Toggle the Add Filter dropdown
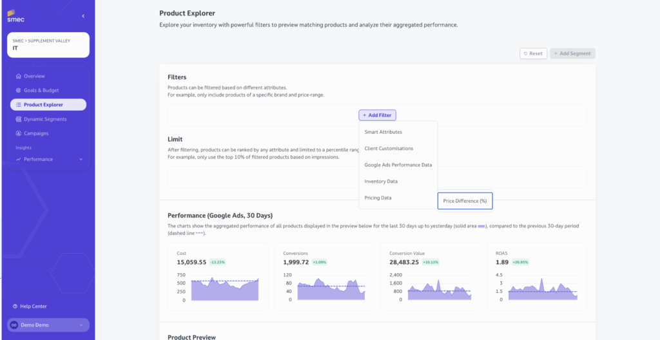The width and height of the screenshot is (660, 340). point(377,115)
